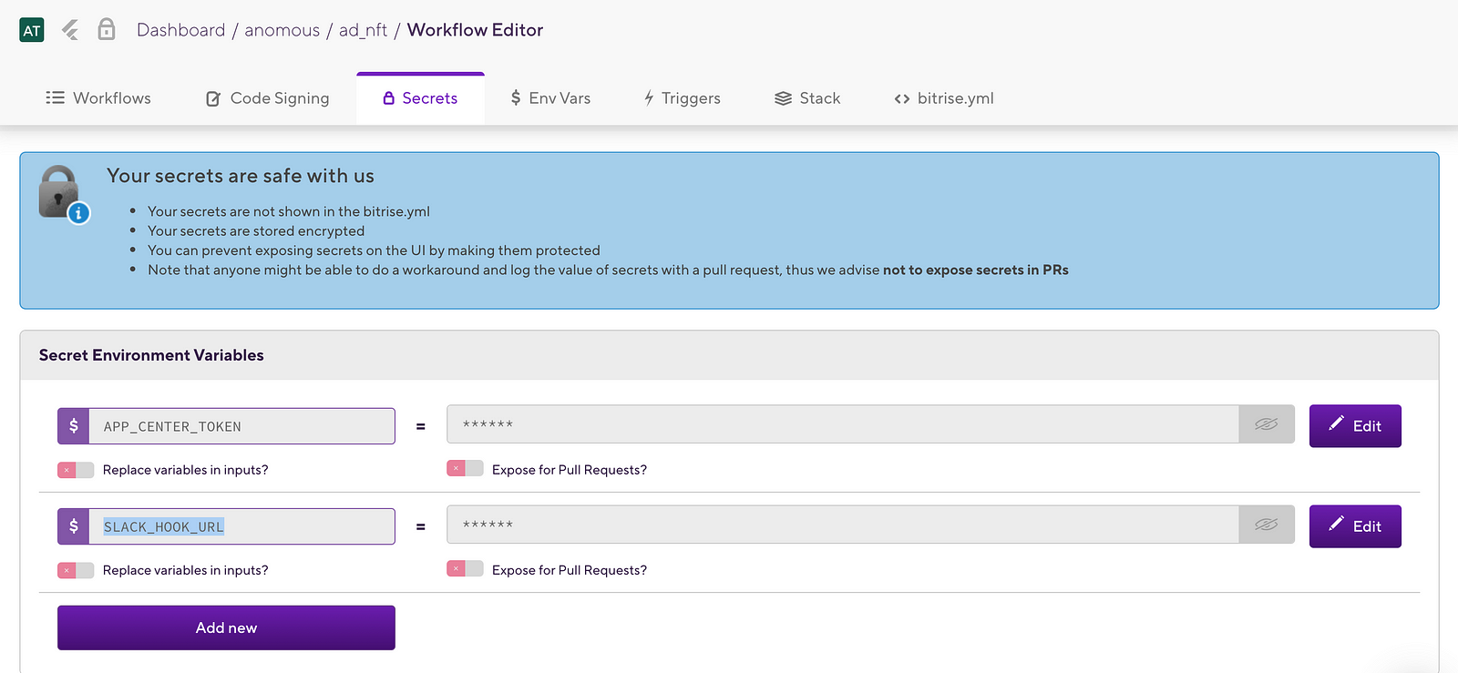1458x673 pixels.
Task: Click the APP_CENTER_TOKEN masked value field
Action: tap(843, 424)
